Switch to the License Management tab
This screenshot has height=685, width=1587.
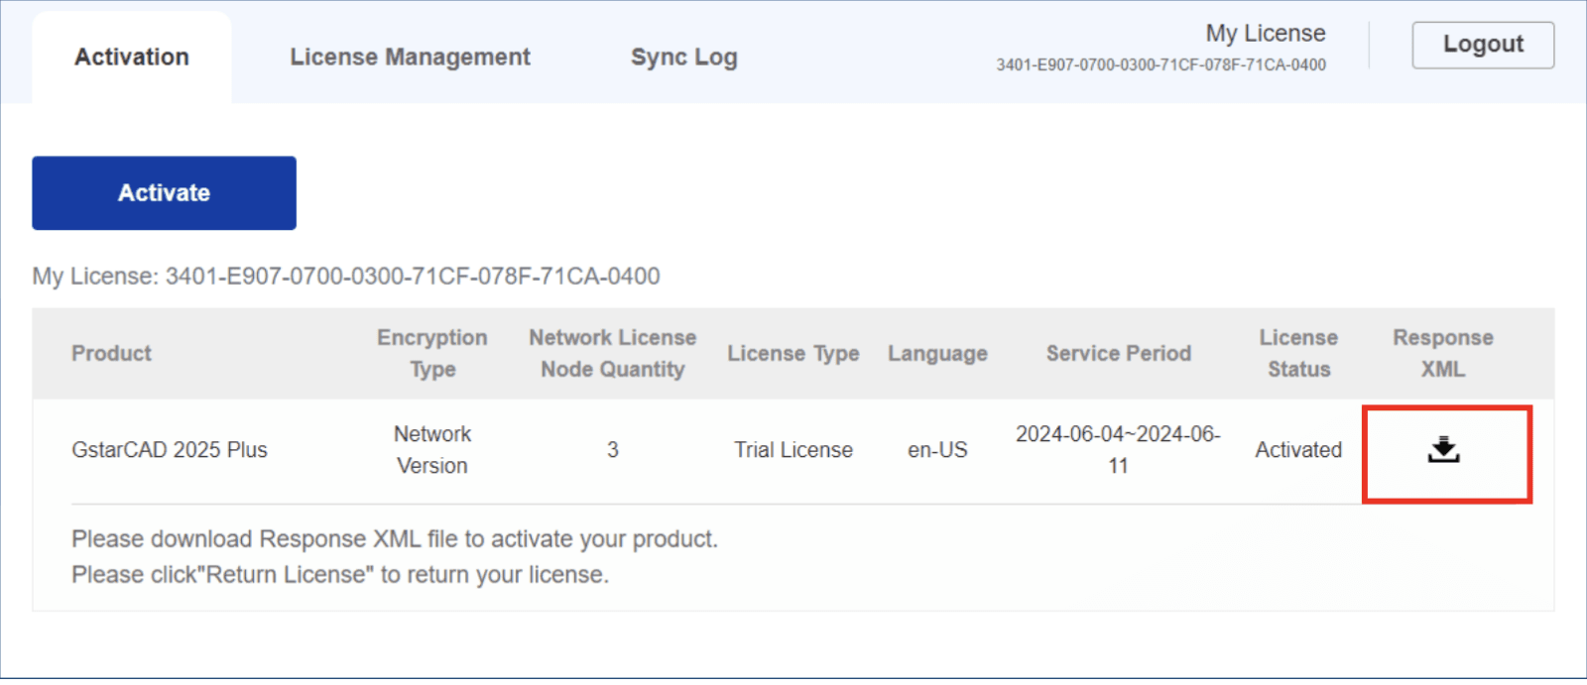point(410,57)
